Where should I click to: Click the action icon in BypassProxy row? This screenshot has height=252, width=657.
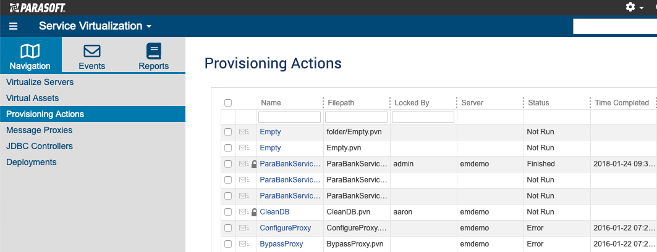pos(244,244)
